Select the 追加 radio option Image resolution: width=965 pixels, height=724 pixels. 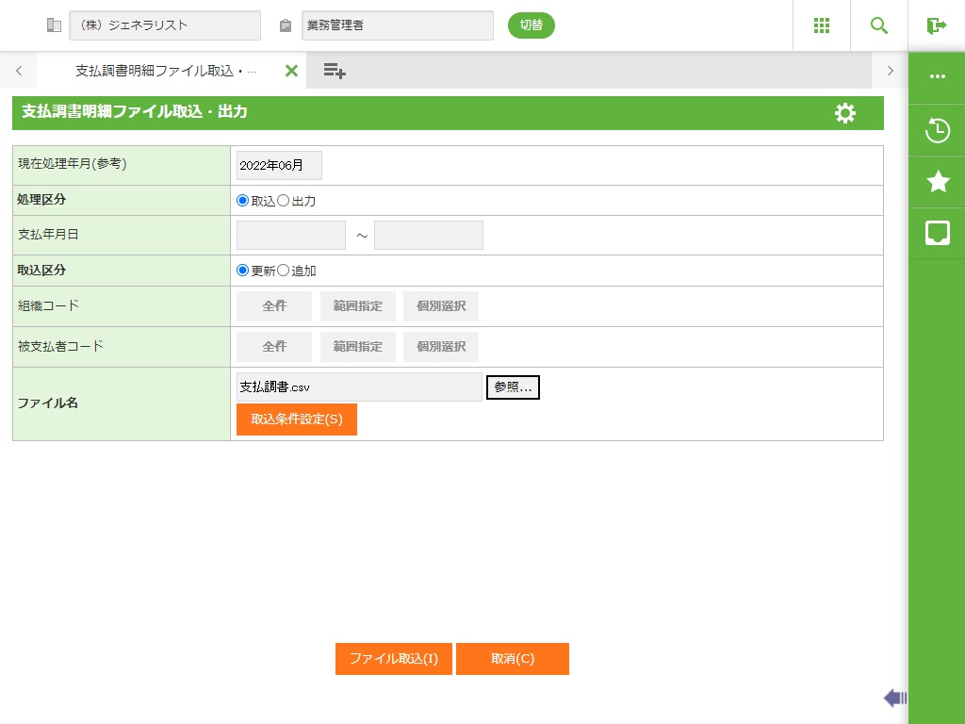[284, 271]
